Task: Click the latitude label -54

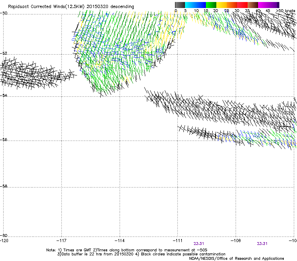Action: [x=4, y=95]
